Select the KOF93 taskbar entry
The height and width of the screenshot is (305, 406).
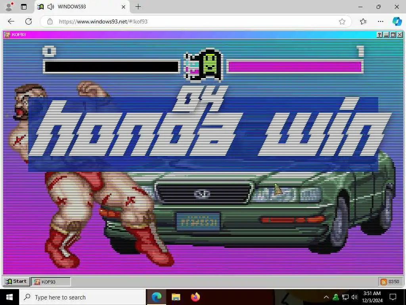[x=51, y=282]
